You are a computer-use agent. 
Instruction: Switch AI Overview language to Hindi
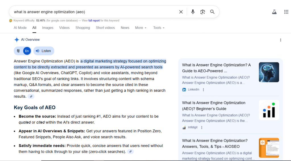[18, 51]
